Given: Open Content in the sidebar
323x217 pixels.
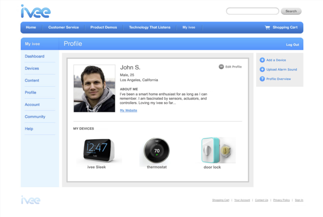Looking at the screenshot, I should (x=32, y=81).
